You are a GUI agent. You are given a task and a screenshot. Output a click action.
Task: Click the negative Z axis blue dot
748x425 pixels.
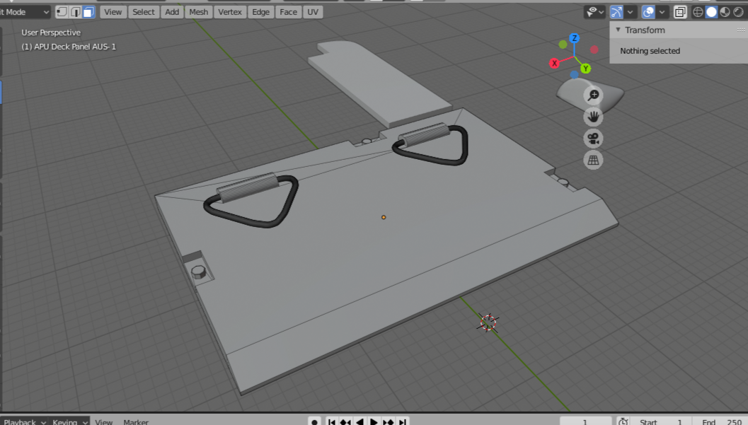(575, 74)
